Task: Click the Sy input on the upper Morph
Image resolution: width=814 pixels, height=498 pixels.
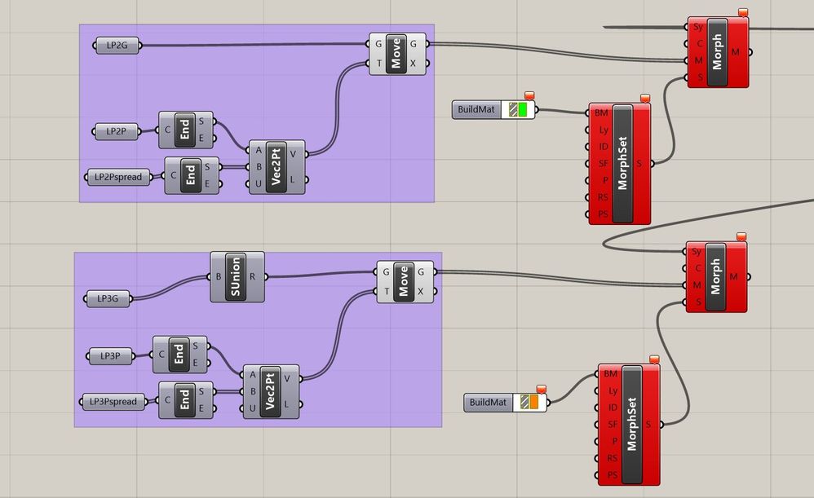Action: [x=697, y=26]
